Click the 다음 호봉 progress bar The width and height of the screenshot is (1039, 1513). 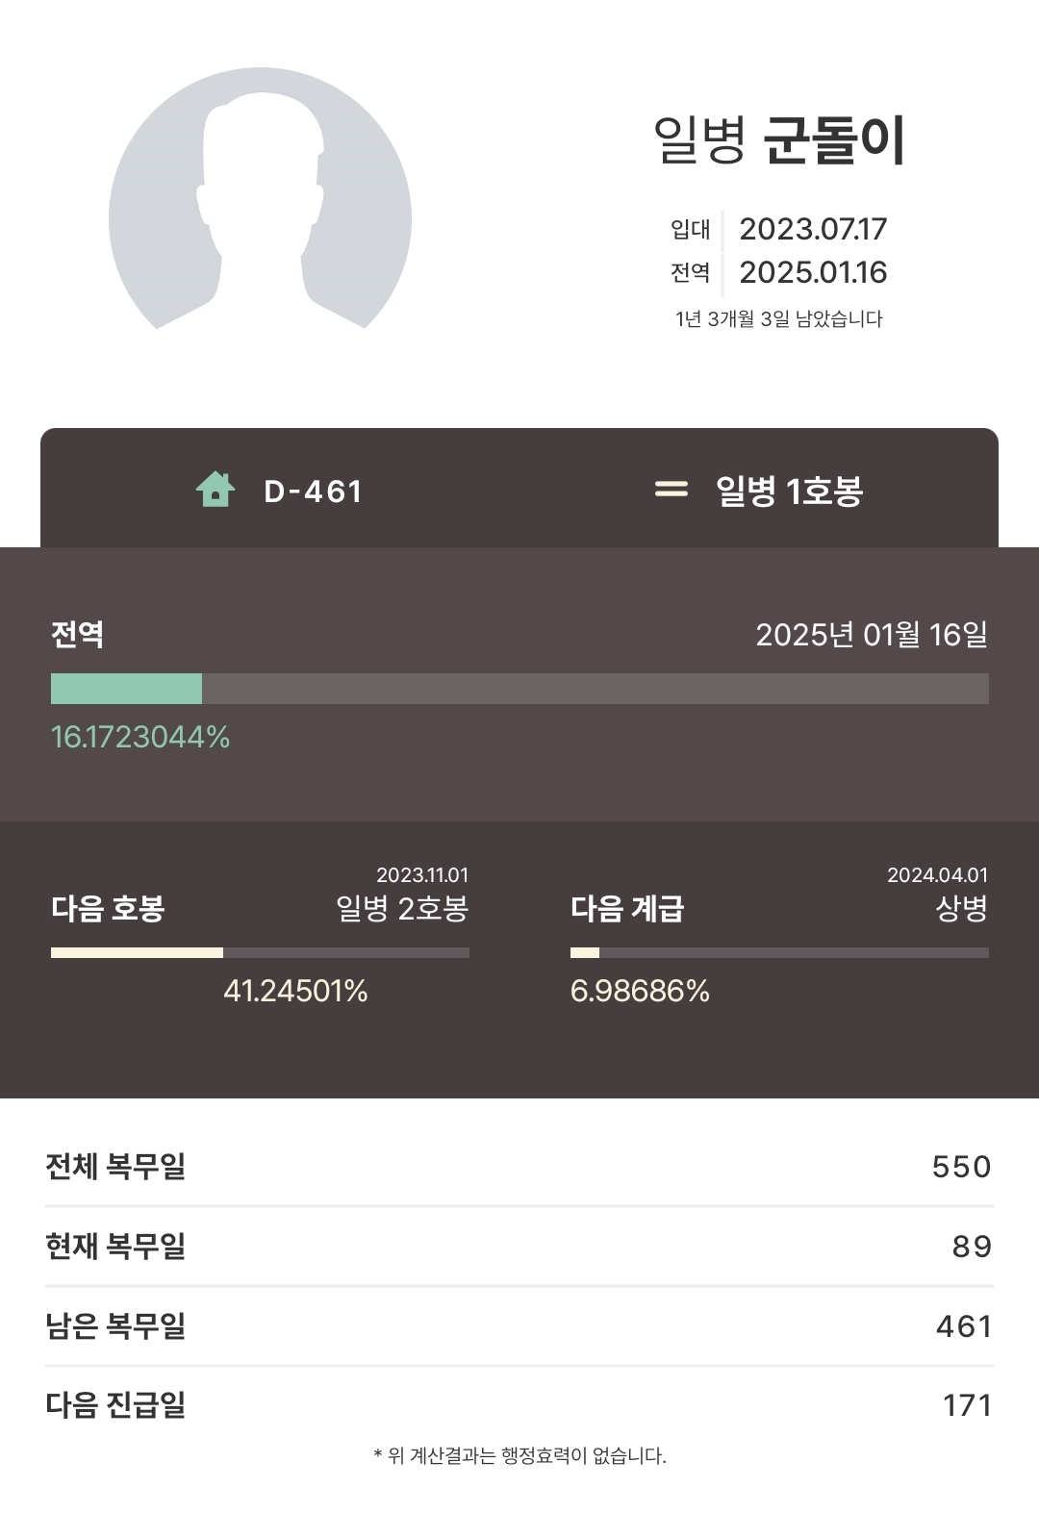pos(260,952)
